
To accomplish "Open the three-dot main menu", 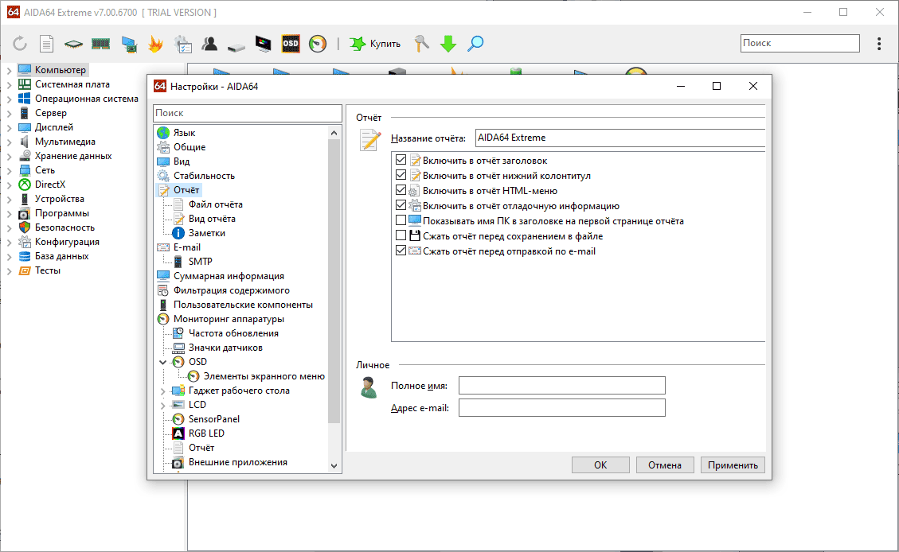I will click(x=879, y=44).
